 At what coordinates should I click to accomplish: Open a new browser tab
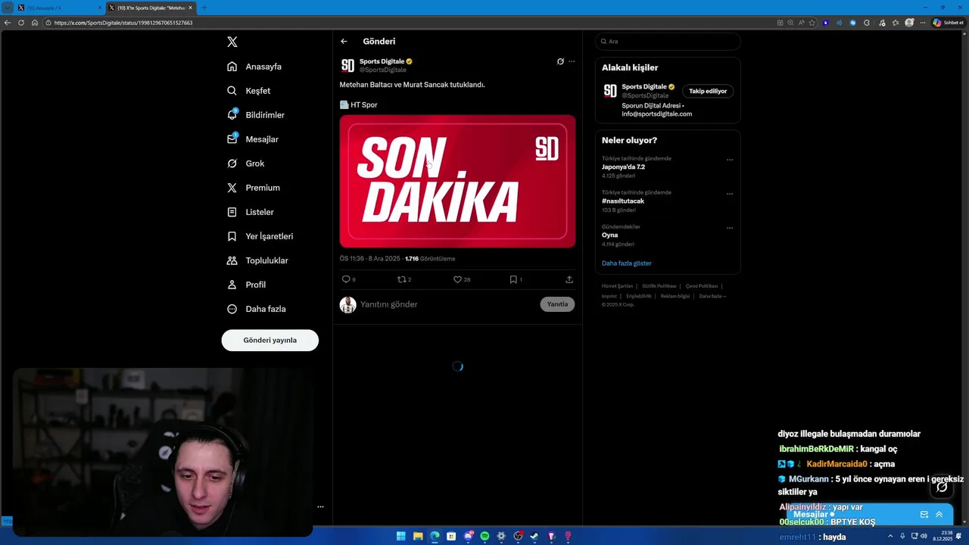coord(204,8)
